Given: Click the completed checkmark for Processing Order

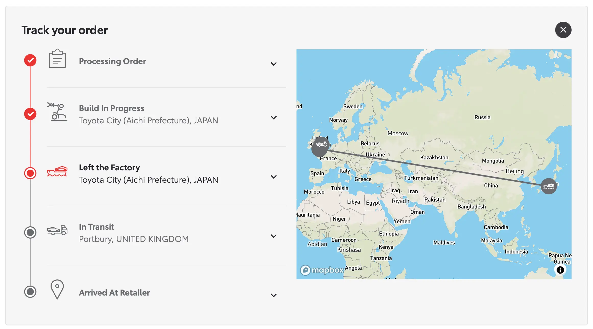Looking at the screenshot, I should point(30,60).
